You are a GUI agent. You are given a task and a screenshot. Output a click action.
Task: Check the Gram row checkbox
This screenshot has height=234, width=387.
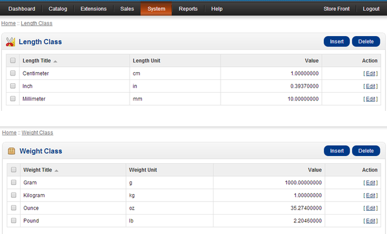coord(14,182)
